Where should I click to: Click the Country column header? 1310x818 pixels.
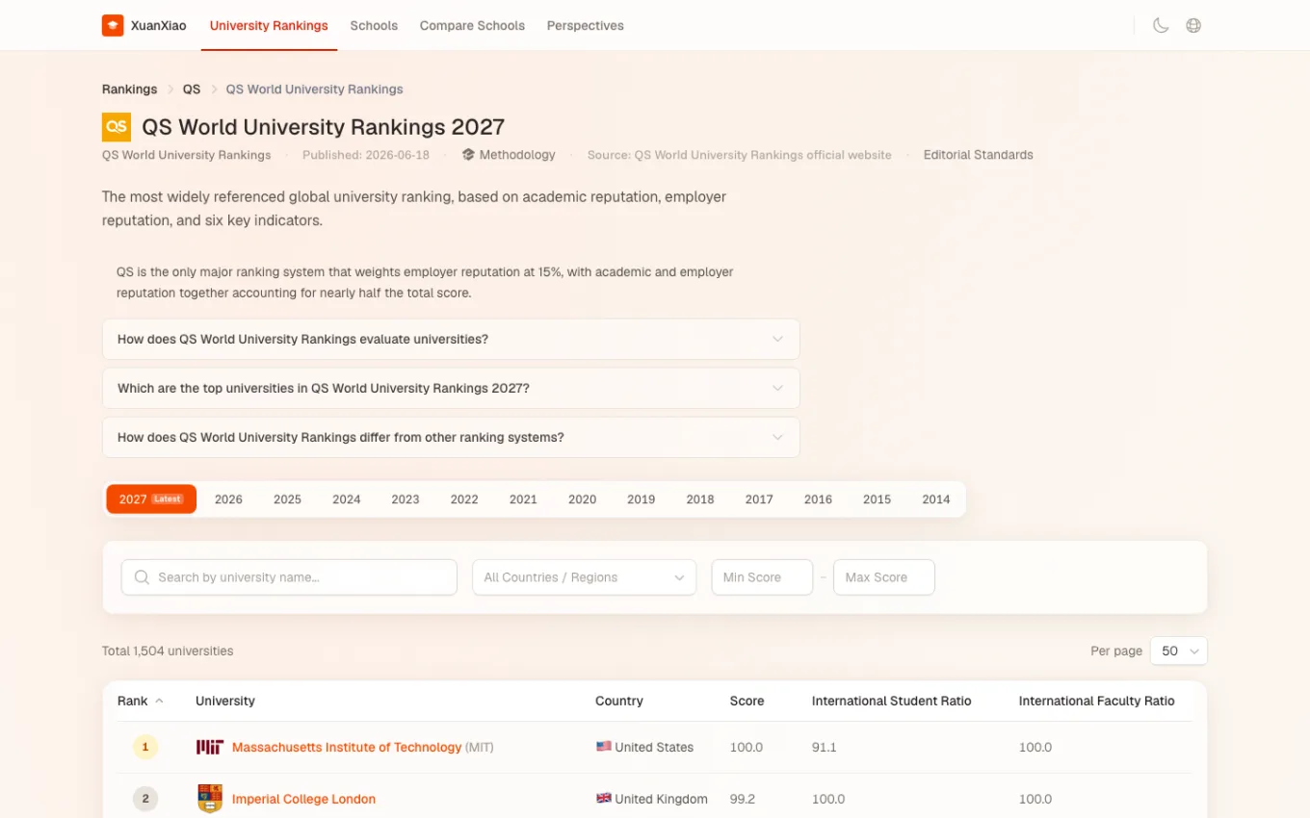tap(619, 702)
